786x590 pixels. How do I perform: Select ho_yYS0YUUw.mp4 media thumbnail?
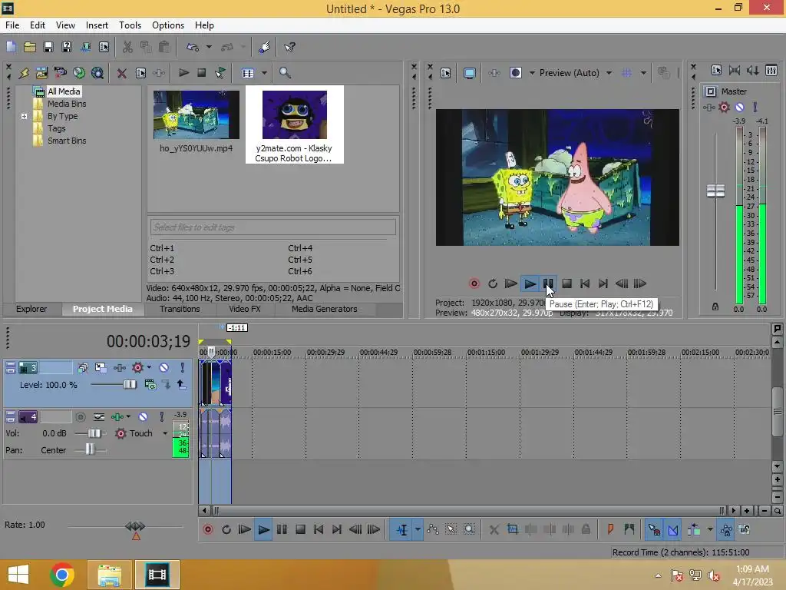(196, 115)
